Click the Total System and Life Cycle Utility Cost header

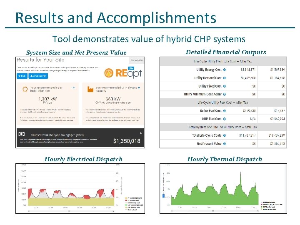(223, 127)
